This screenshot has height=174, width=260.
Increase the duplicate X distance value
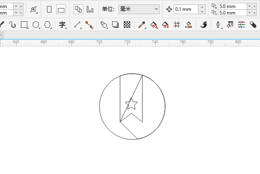pyautogui.click(x=254, y=6)
